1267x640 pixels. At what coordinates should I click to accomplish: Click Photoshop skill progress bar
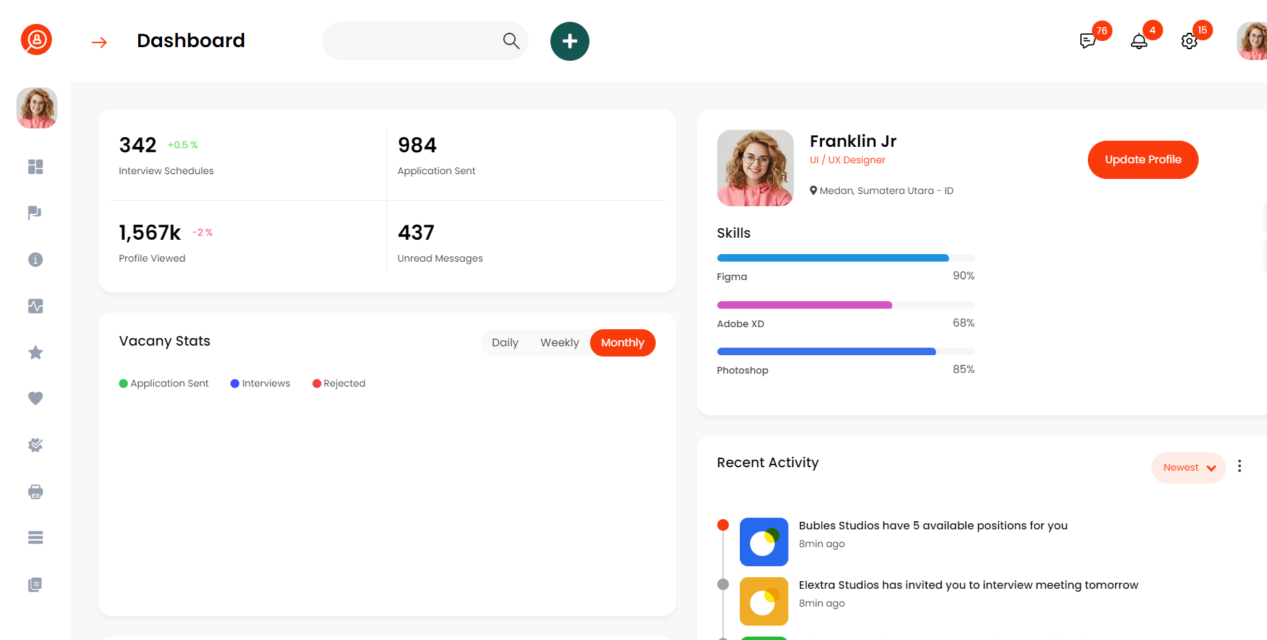coord(846,352)
